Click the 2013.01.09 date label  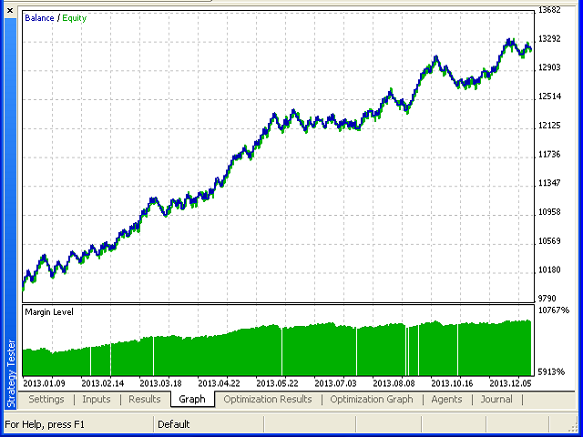pyautogui.click(x=44, y=383)
